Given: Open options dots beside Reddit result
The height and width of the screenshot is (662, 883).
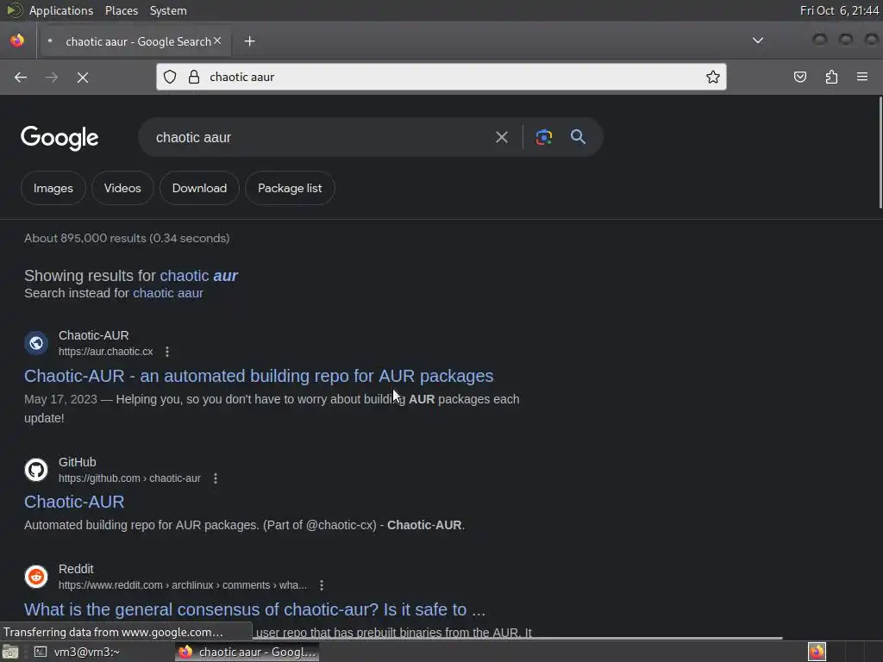Looking at the screenshot, I should pyautogui.click(x=322, y=585).
